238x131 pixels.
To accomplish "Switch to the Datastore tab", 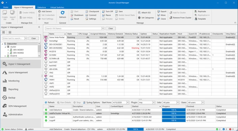I will click(x=42, y=7).
